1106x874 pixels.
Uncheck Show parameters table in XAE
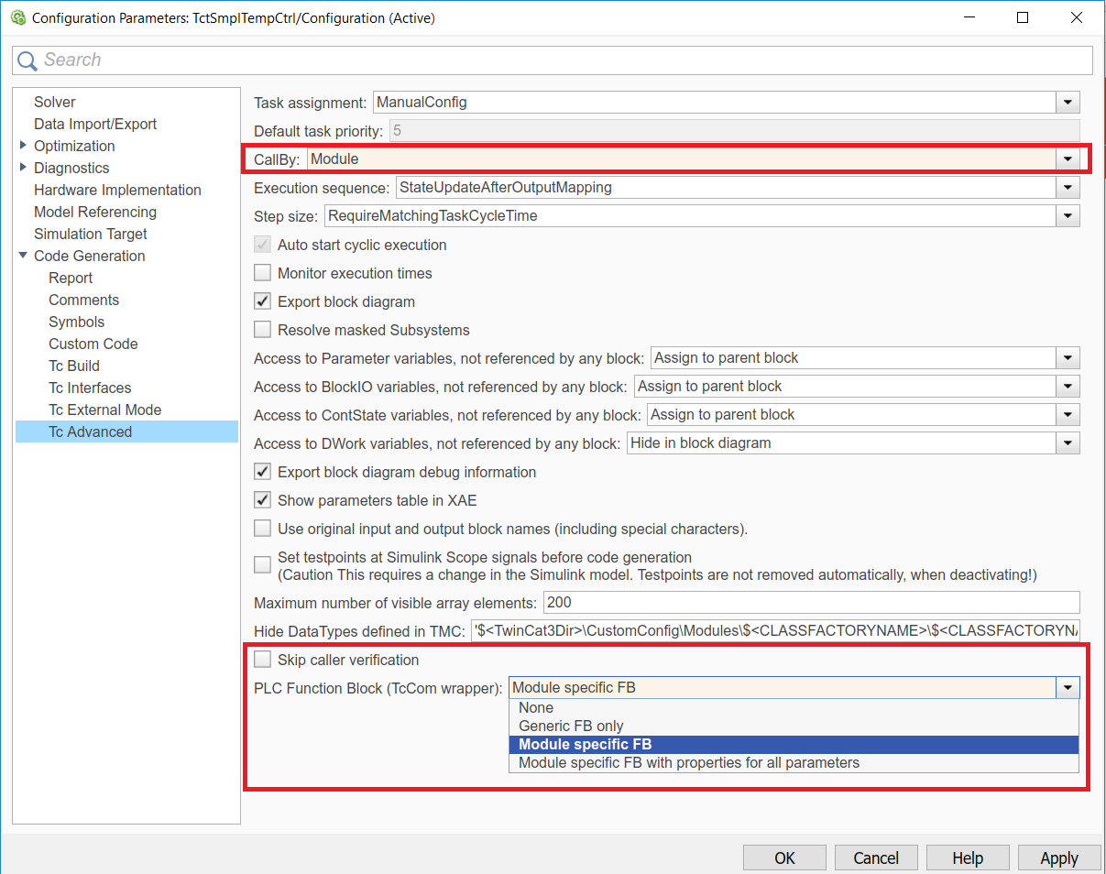click(x=262, y=500)
